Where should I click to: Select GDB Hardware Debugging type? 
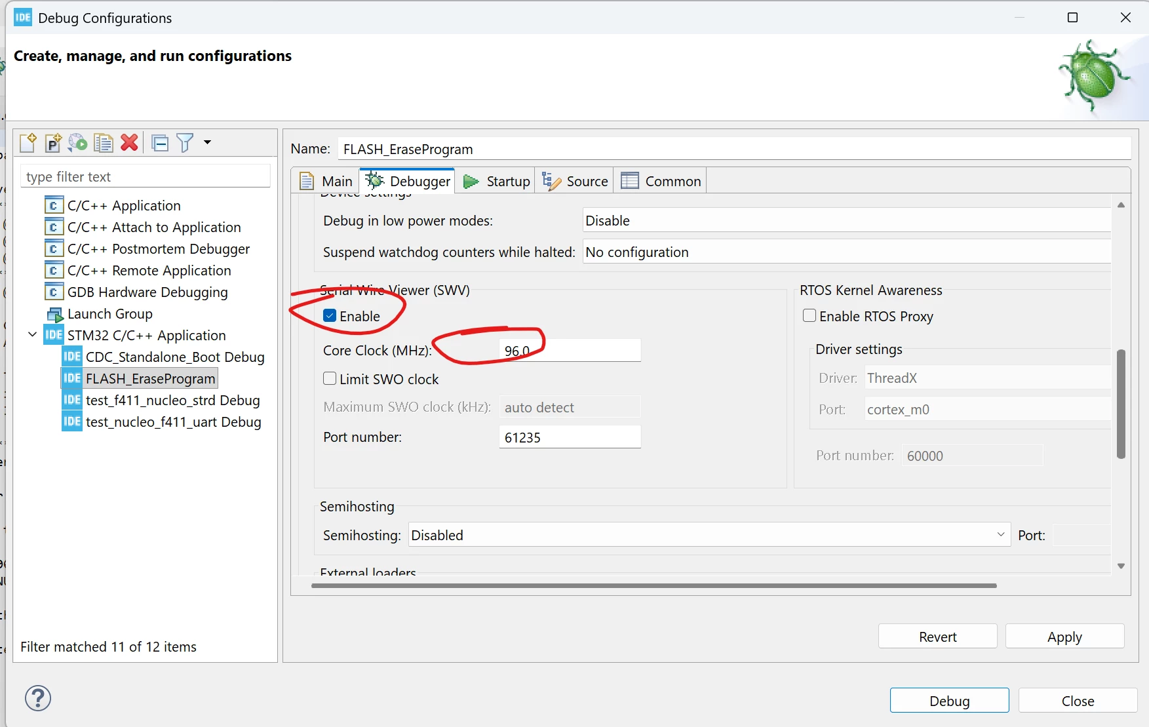(x=136, y=292)
